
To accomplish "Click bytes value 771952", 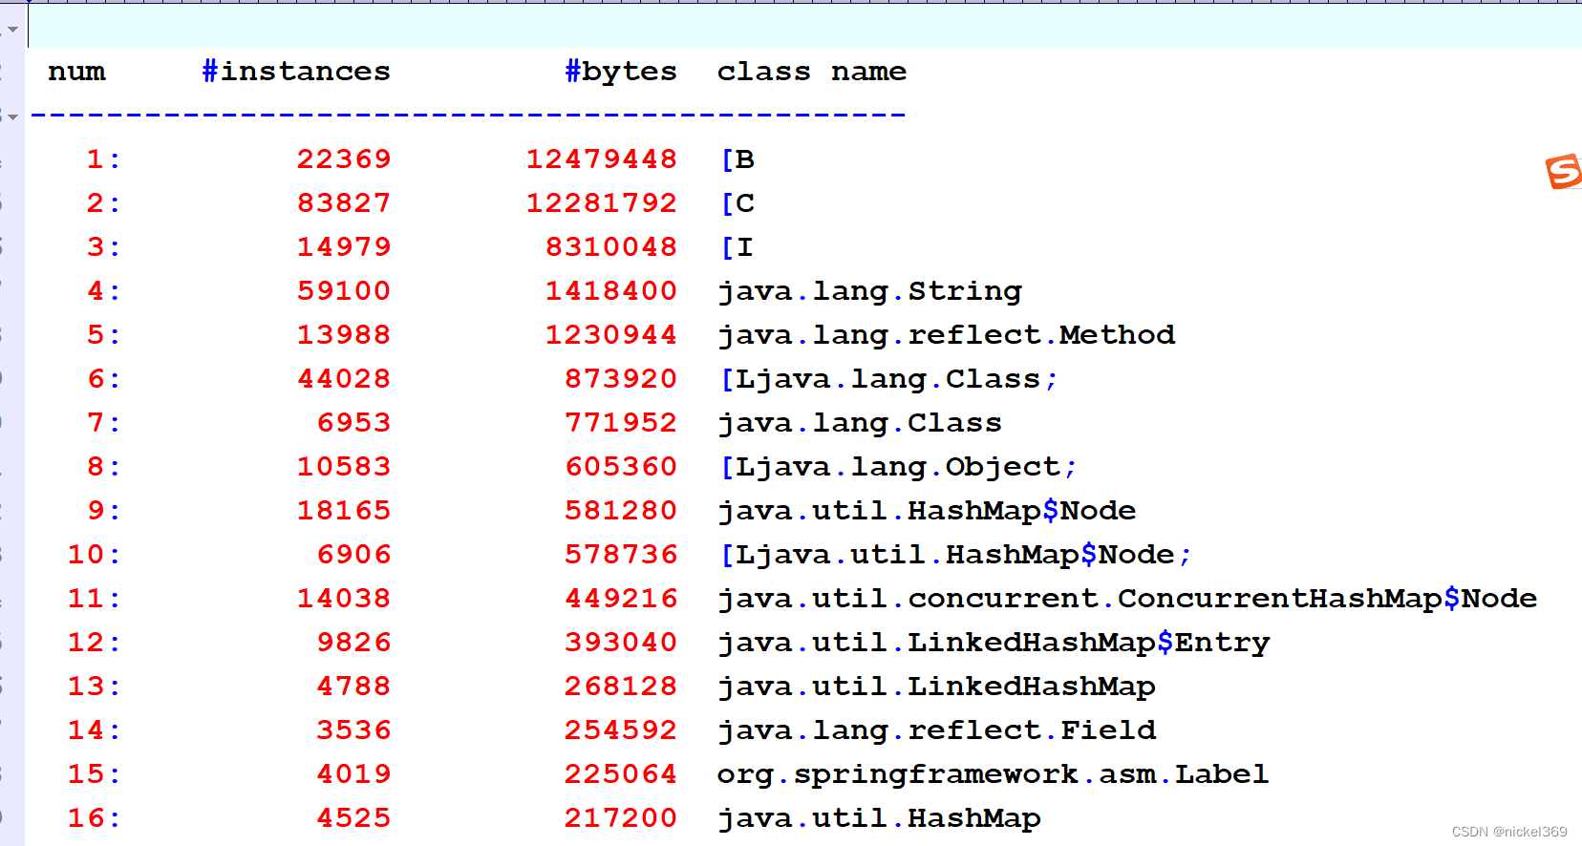I will coord(621,423).
